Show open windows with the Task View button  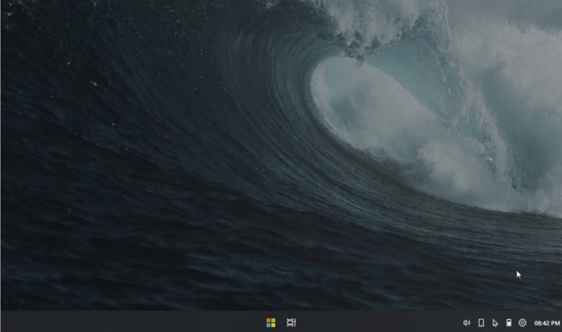pos(291,322)
